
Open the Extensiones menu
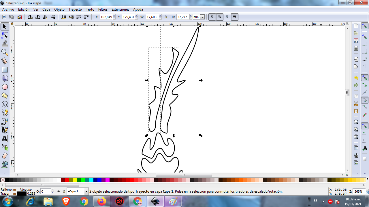120,9
